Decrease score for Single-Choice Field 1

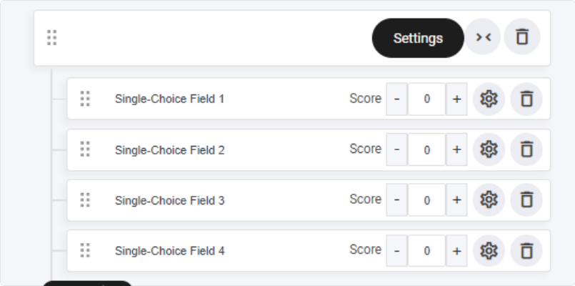[396, 99]
